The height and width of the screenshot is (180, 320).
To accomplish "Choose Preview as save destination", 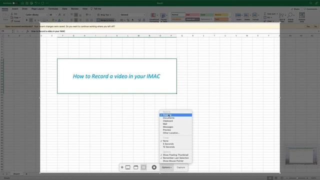I will (x=175, y=130).
